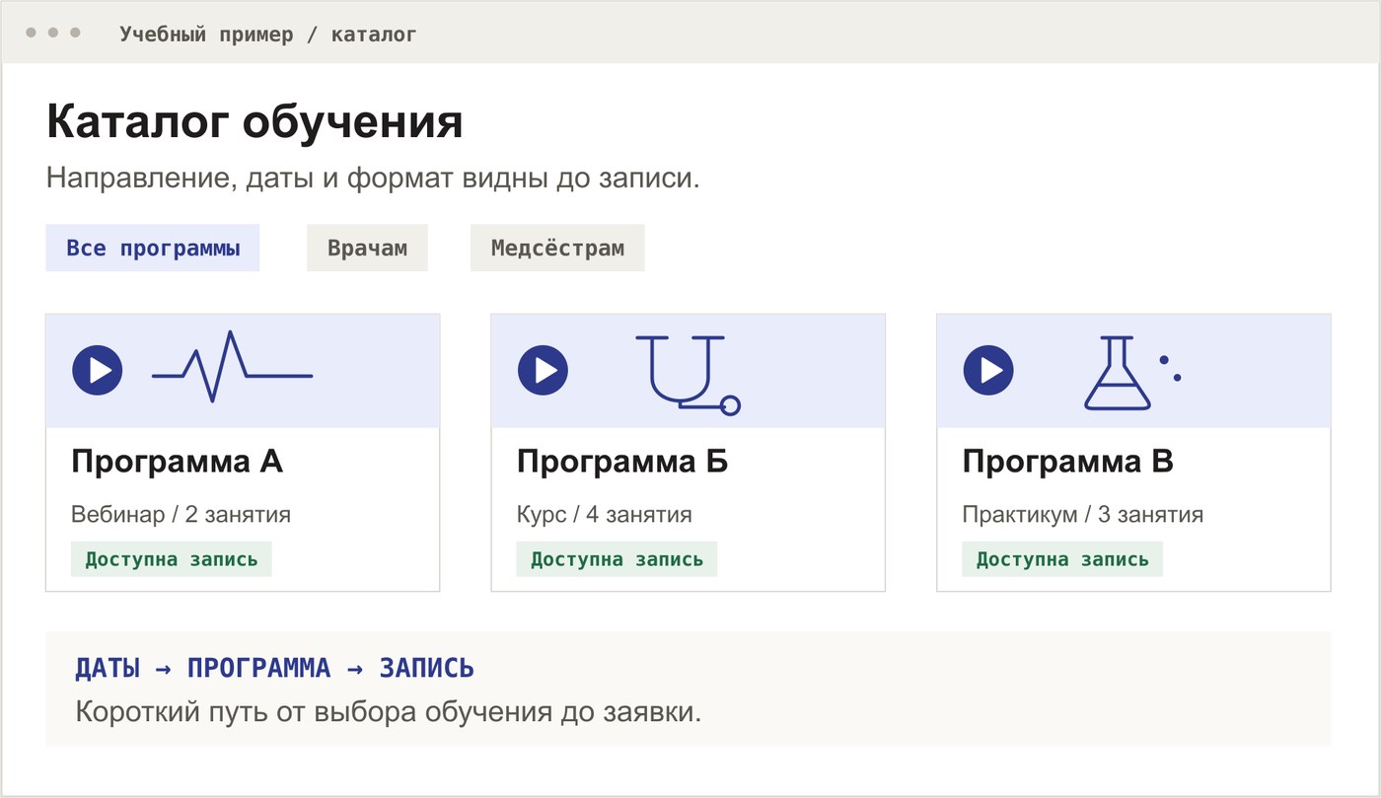Click the text Короткий путь от выбора обучения
This screenshot has height=798, width=1381.
pyautogui.click(x=389, y=712)
